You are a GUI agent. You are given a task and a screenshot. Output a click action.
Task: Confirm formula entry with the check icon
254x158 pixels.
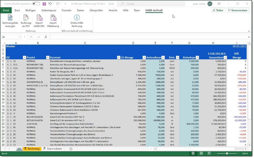39,37
